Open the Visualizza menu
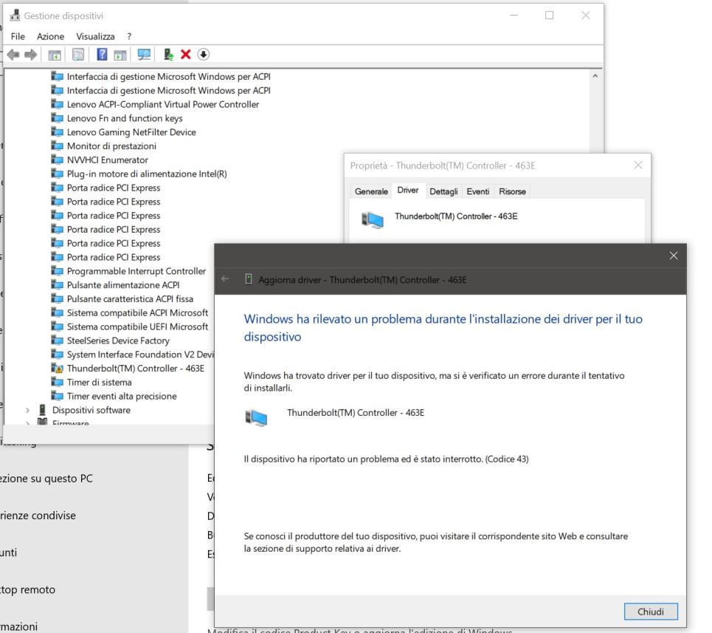Viewport: 712px width, 633px height. click(95, 36)
